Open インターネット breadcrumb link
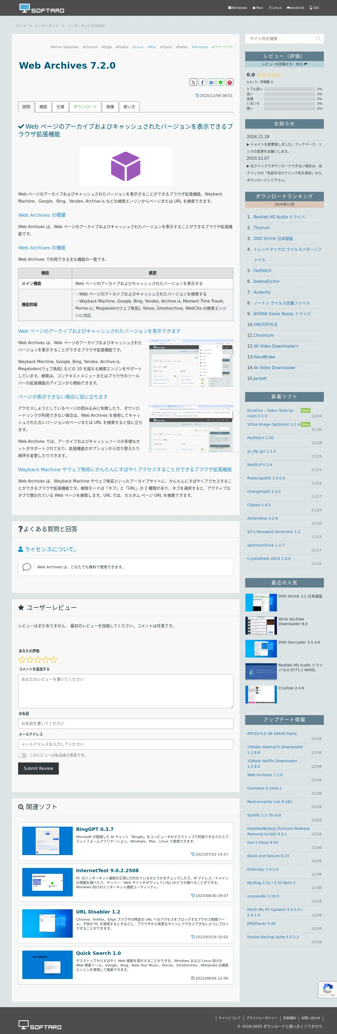The height and width of the screenshot is (1034, 337). coord(46,26)
